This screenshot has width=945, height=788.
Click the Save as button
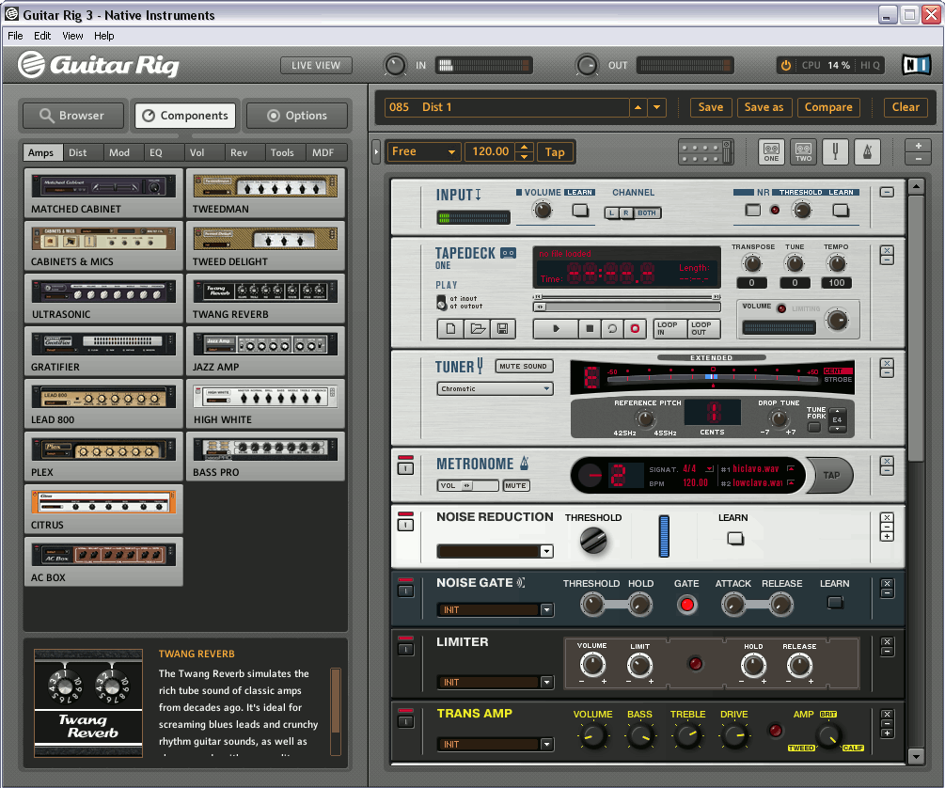point(764,107)
